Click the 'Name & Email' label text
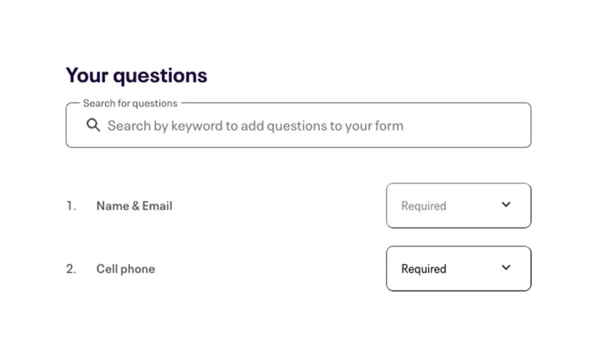Image resolution: width=597 pixels, height=359 pixels. pos(135,206)
